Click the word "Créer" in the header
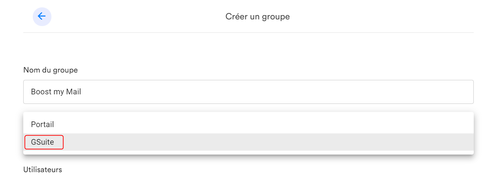 tap(236, 17)
